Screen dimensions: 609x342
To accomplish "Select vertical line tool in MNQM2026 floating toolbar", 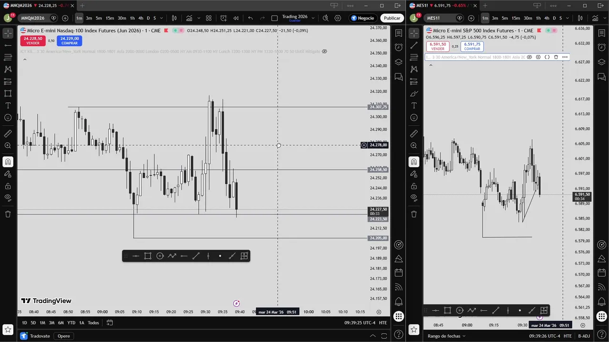I will 208,256.
